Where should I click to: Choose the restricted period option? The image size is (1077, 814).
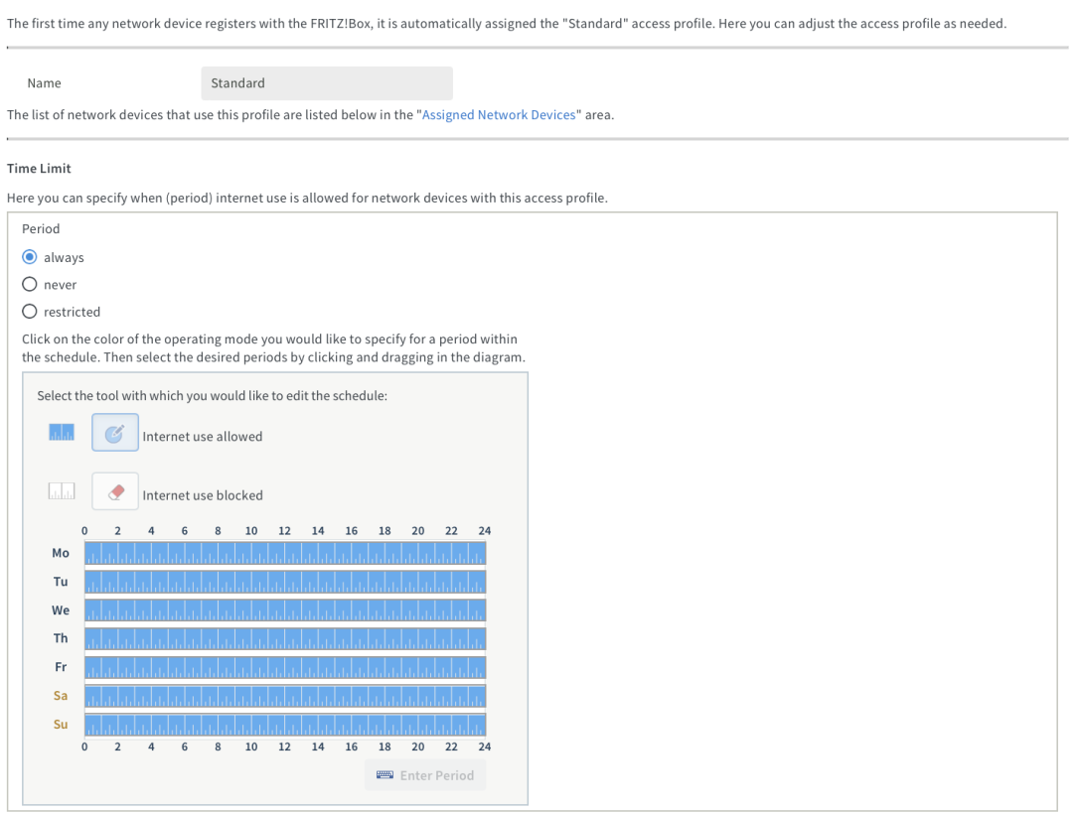click(30, 312)
